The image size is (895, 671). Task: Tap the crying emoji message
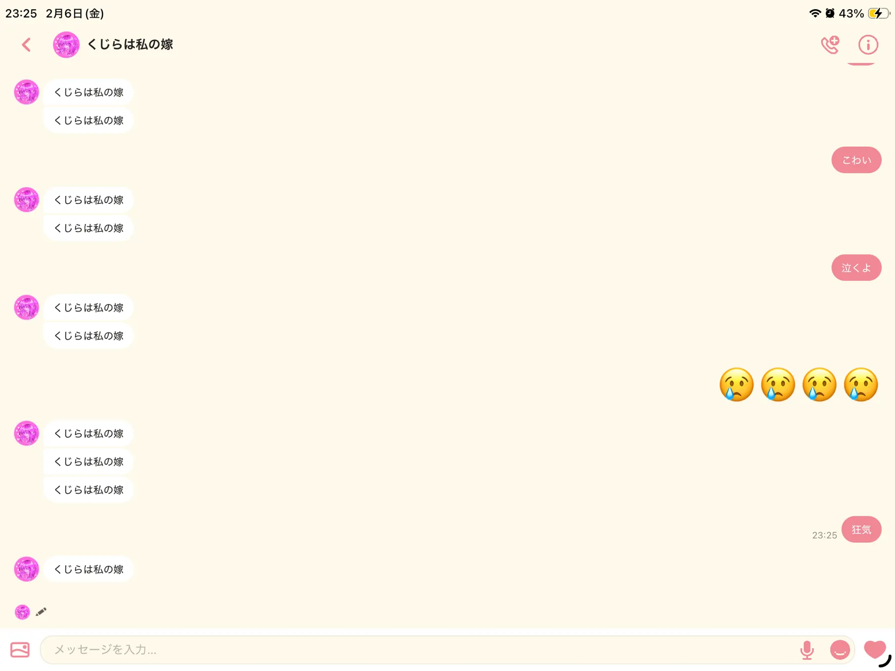799,385
